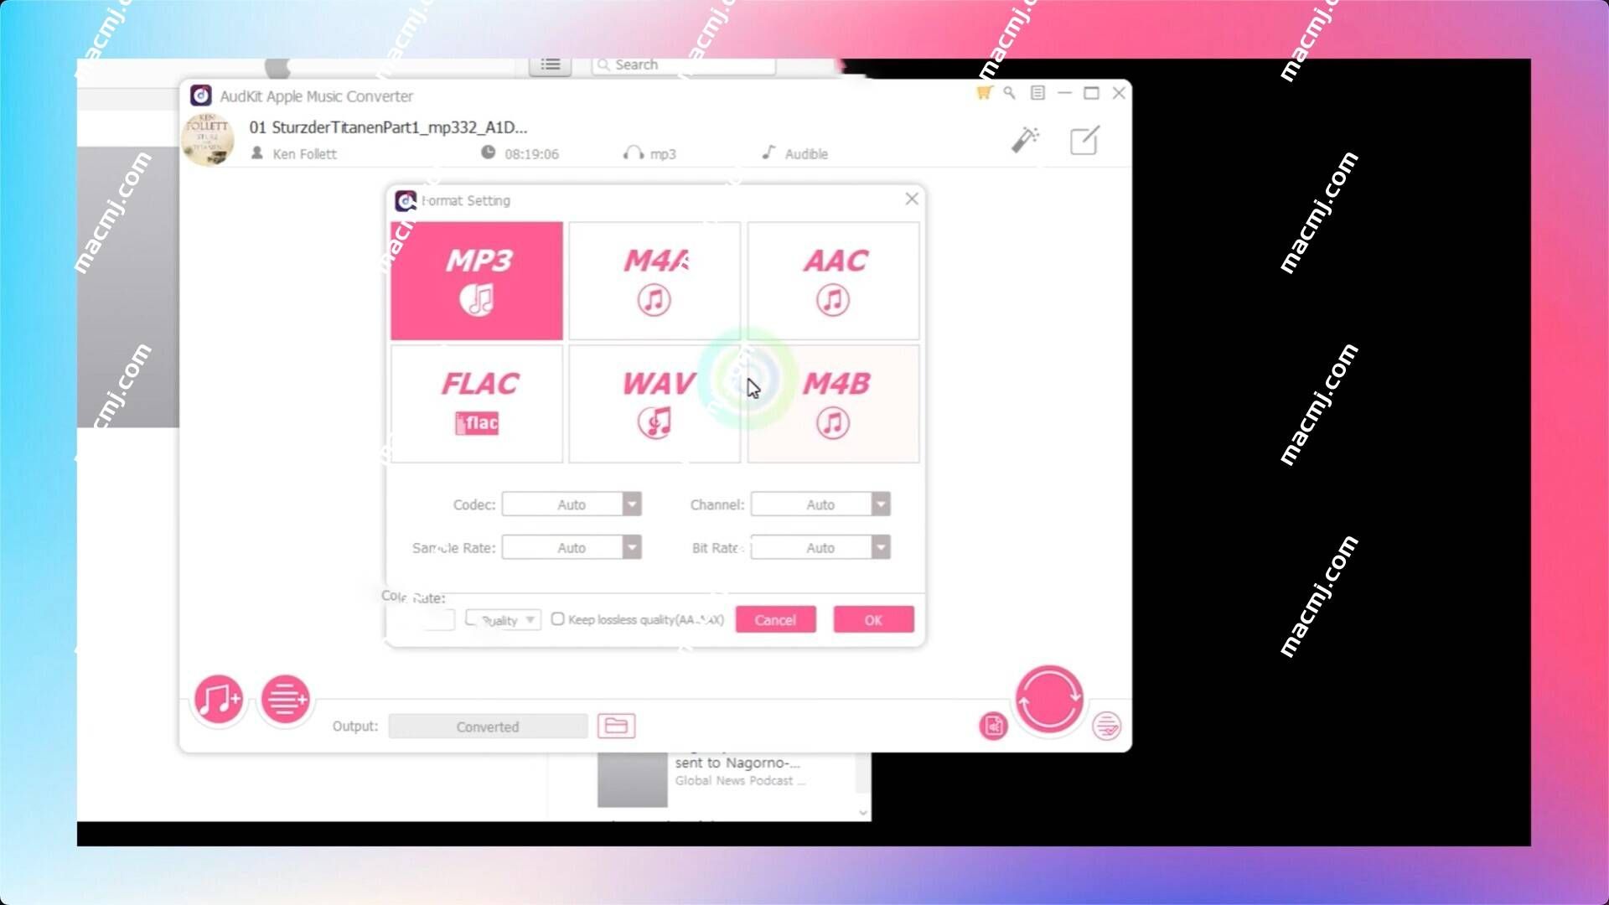
Task: Click the Cancel button to dismiss
Action: 774,618
